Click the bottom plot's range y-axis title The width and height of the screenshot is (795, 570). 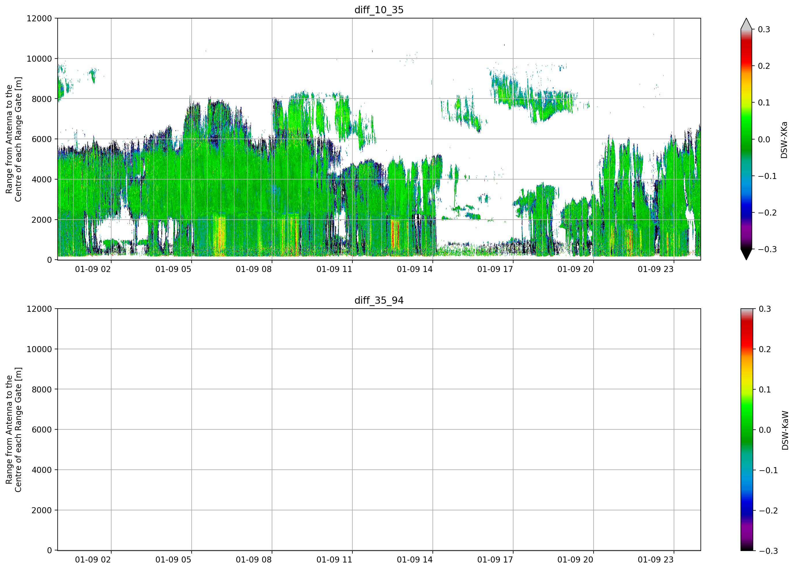[14, 430]
